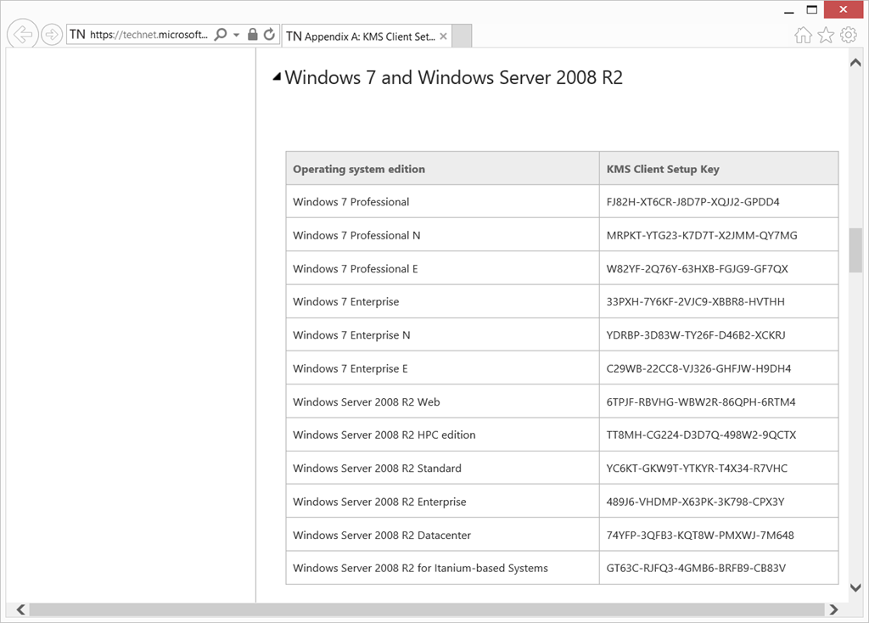Click the key GT63C-RJFQ3-4GMB6-BRFB9-CB83V
The width and height of the screenshot is (869, 623).
pyautogui.click(x=696, y=568)
